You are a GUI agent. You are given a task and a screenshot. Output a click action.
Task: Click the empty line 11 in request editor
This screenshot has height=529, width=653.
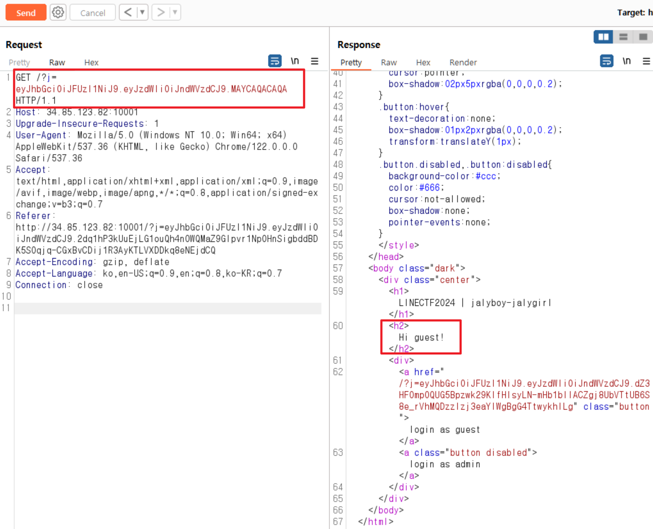click(x=167, y=308)
